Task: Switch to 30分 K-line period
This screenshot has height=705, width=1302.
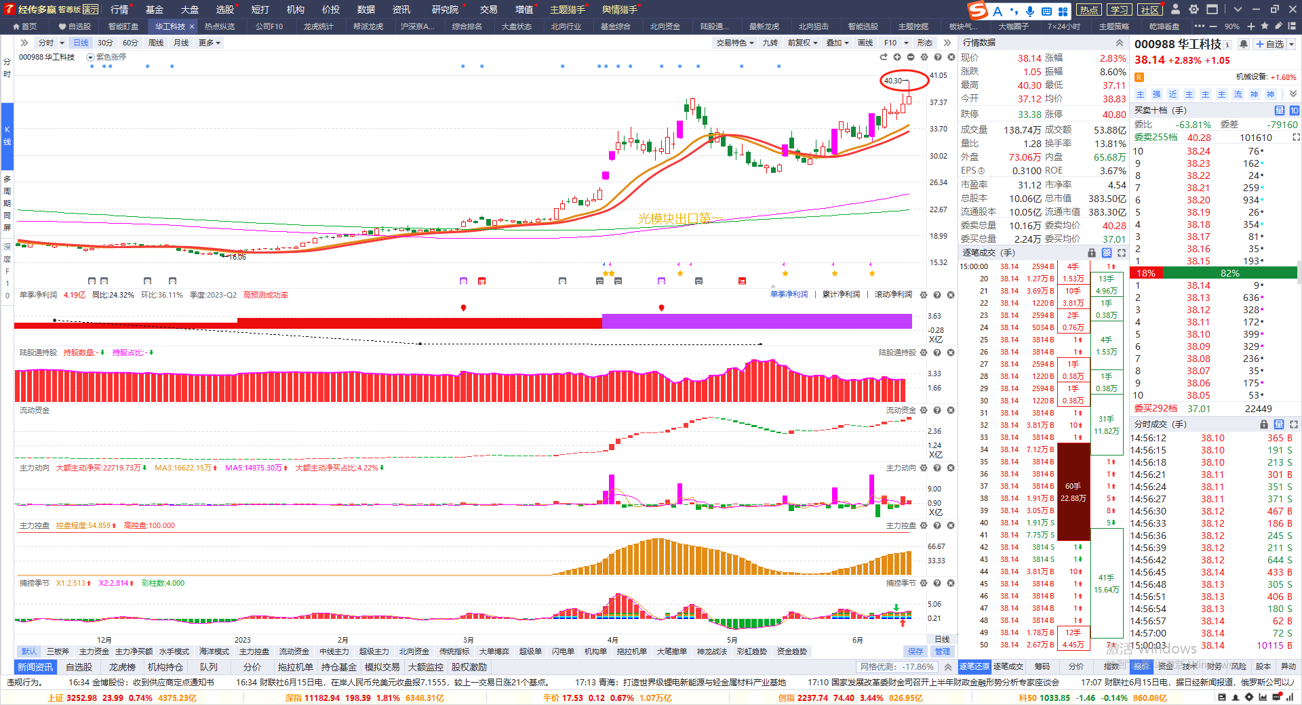Action: [x=105, y=43]
